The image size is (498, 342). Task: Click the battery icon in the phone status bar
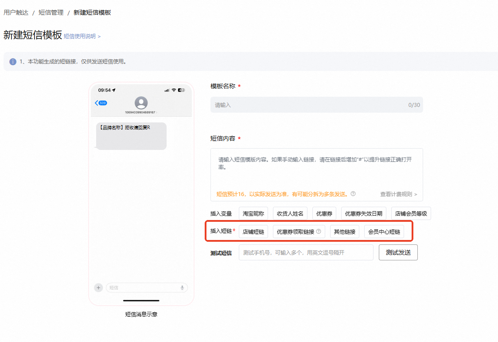pyautogui.click(x=181, y=90)
